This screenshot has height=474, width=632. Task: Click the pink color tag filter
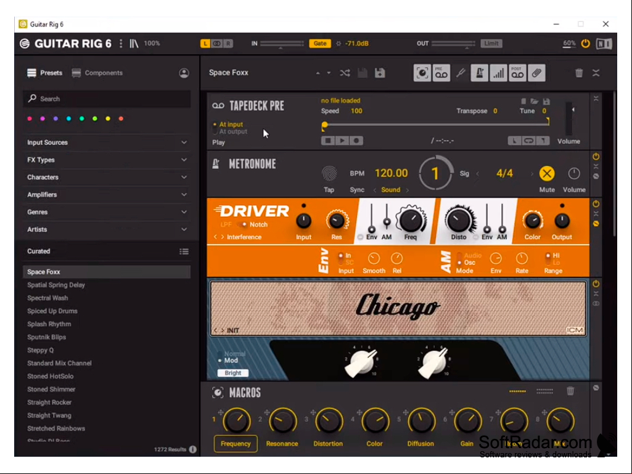click(x=30, y=118)
